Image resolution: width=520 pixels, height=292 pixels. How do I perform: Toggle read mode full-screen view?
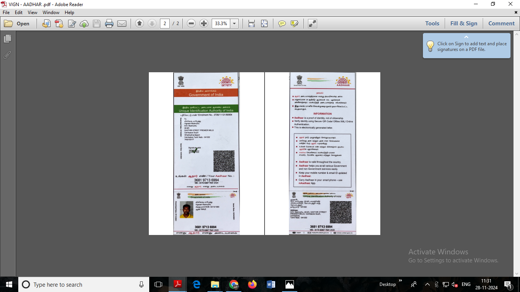[313, 24]
